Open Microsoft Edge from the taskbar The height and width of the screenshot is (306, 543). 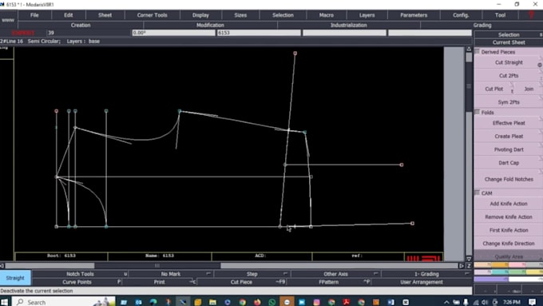pyautogui.click(x=153, y=302)
